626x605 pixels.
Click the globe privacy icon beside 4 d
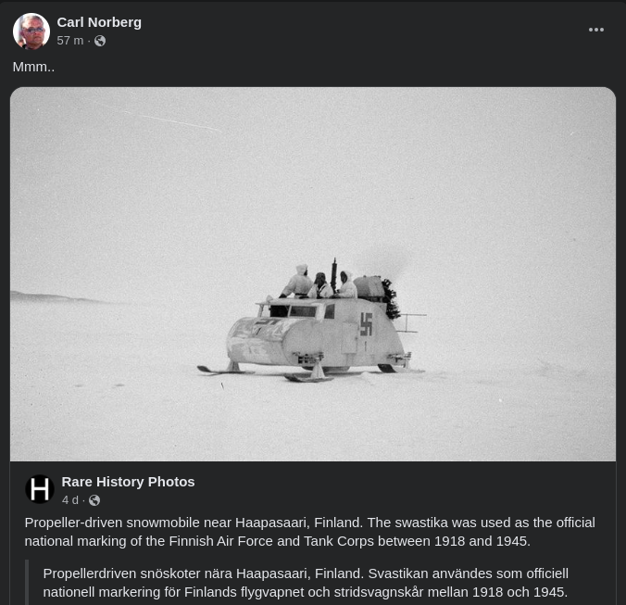click(x=94, y=500)
